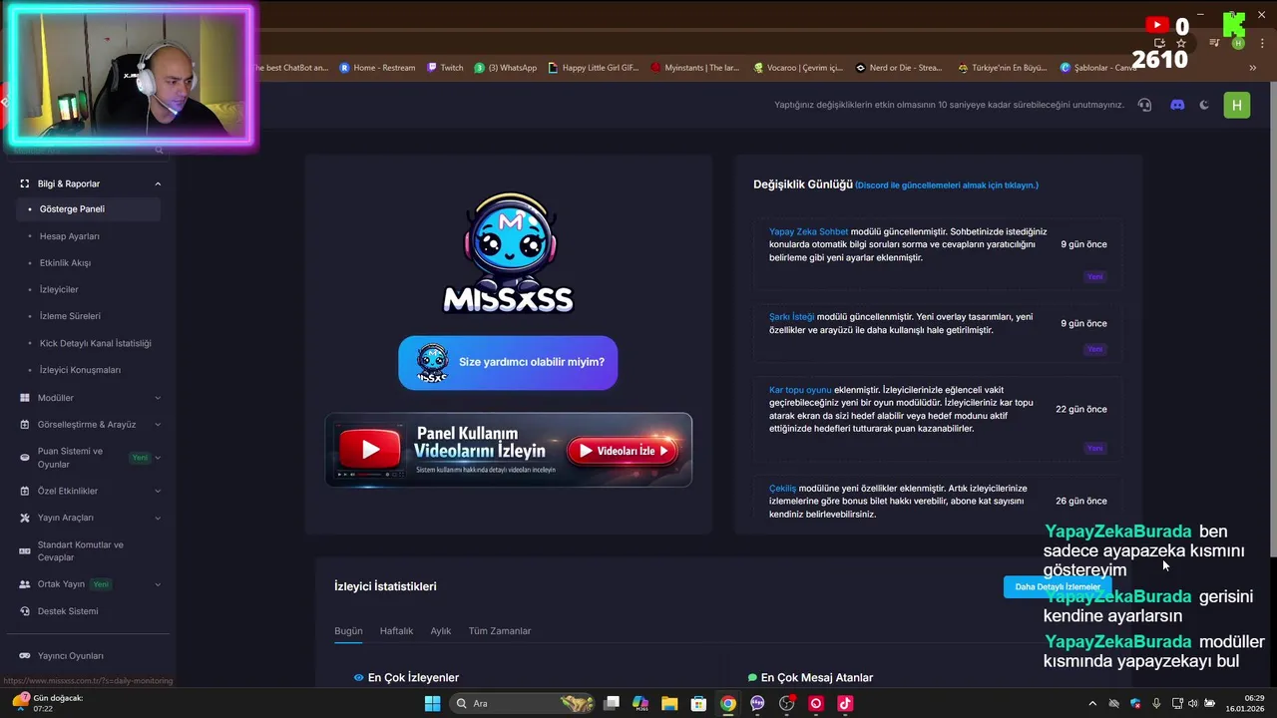Open Çekiliş changelog link
Image resolution: width=1277 pixels, height=718 pixels.
(x=782, y=489)
